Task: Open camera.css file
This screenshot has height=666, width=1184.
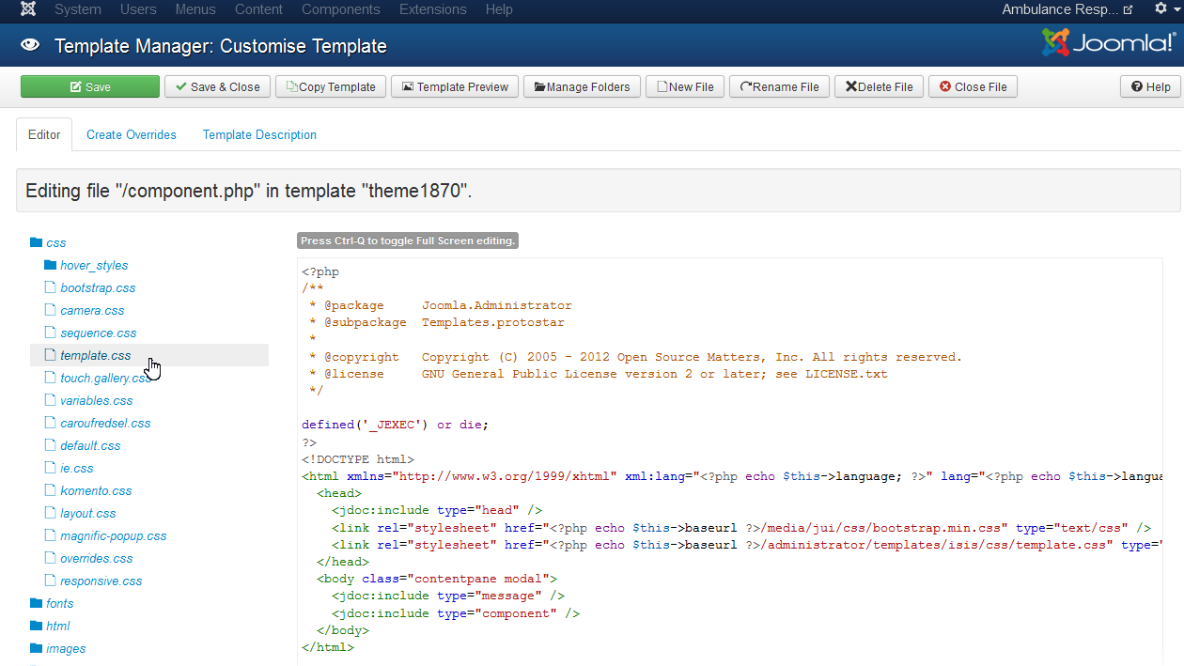Action: (x=92, y=311)
